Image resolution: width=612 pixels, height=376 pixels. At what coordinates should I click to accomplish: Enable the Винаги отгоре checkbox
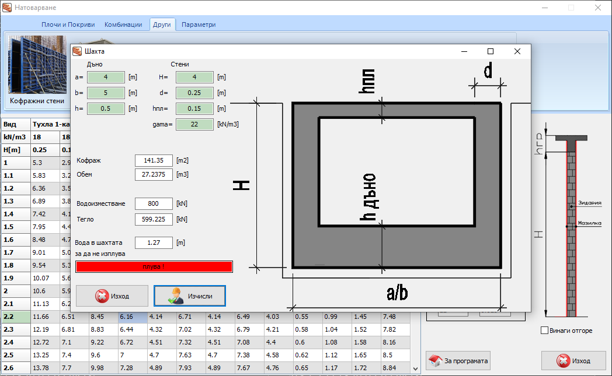click(544, 331)
